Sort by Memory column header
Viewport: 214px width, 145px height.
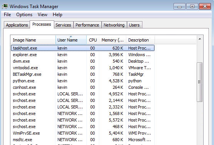(x=113, y=40)
